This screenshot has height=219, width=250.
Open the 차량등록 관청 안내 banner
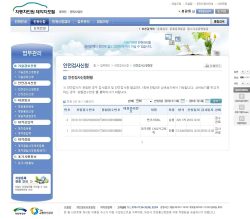coord(31,184)
